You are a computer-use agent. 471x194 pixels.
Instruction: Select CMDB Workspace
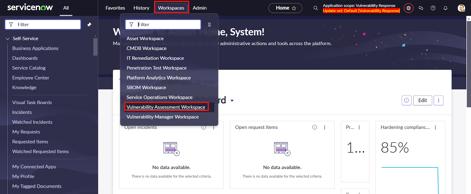pos(146,48)
